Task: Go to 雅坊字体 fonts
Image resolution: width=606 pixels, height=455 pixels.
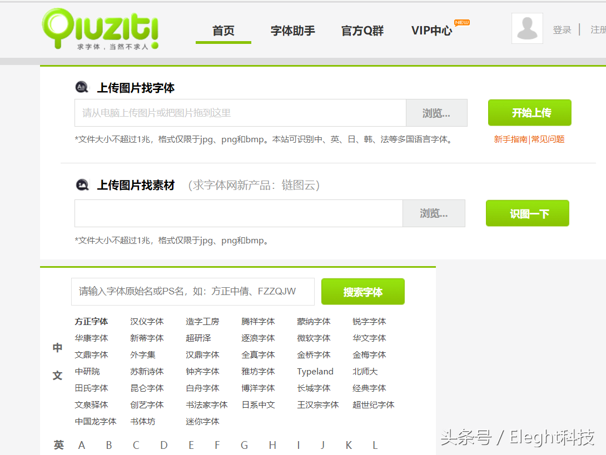Action: coord(258,371)
